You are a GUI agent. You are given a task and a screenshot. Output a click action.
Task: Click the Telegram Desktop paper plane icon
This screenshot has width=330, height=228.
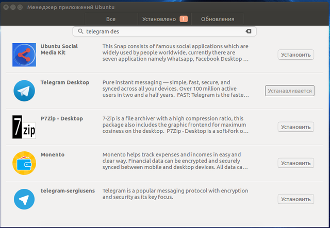[x=24, y=91]
